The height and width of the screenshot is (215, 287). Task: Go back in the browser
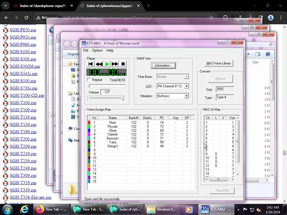click(6, 18)
